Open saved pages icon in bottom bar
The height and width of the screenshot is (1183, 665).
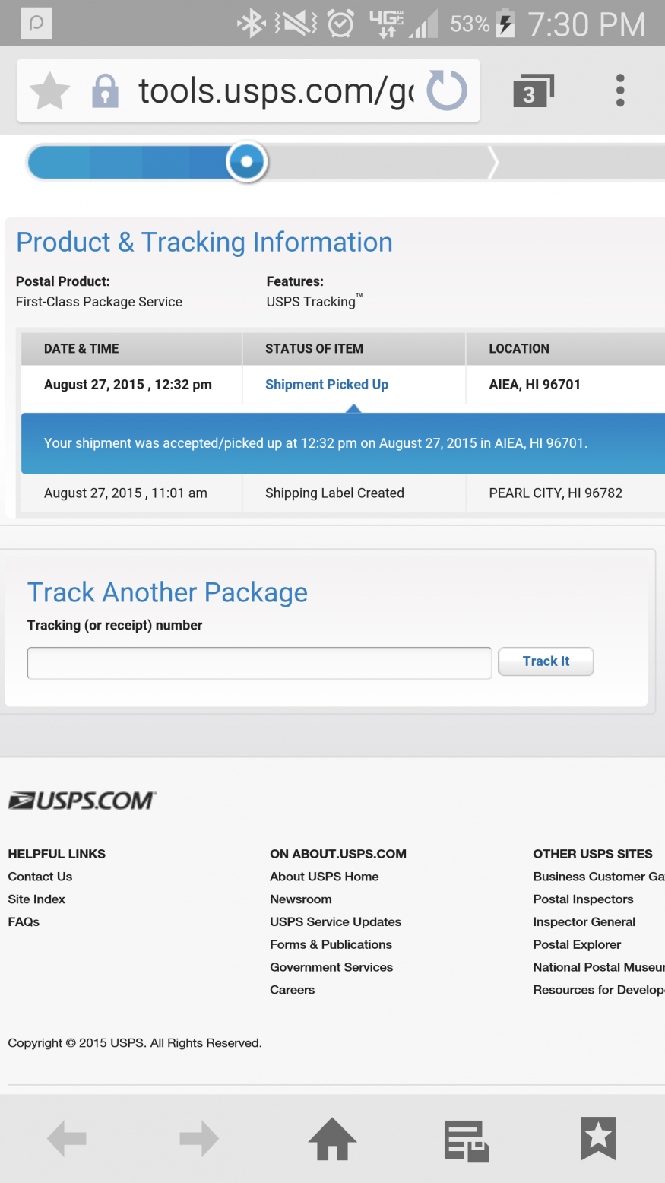click(465, 1139)
